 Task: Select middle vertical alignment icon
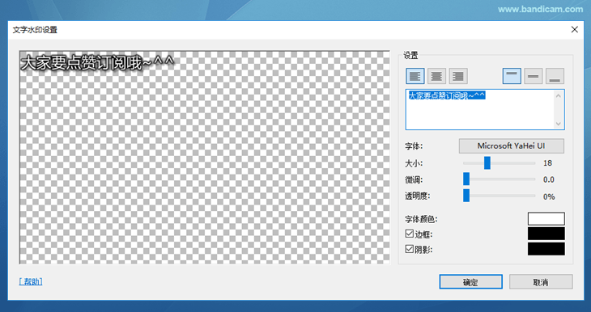point(534,76)
